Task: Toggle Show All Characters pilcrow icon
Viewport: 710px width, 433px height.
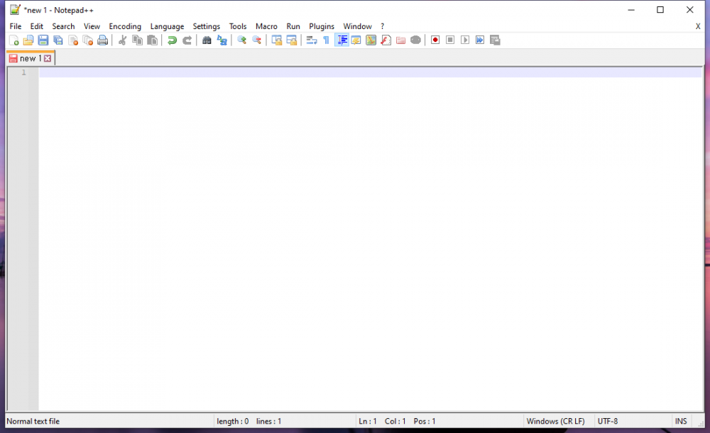Action: 326,40
